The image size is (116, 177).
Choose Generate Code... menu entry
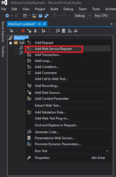pyautogui.click(x=68, y=132)
